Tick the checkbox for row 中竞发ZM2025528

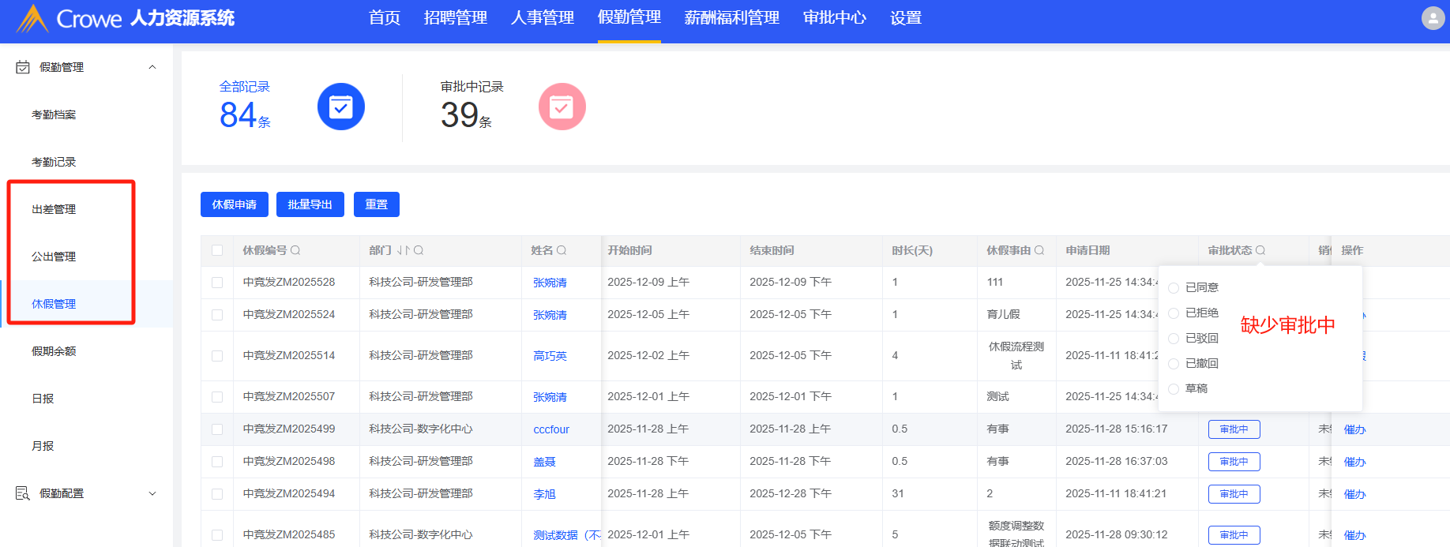pos(217,283)
